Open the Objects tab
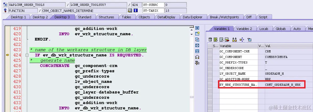 click(144, 17)
